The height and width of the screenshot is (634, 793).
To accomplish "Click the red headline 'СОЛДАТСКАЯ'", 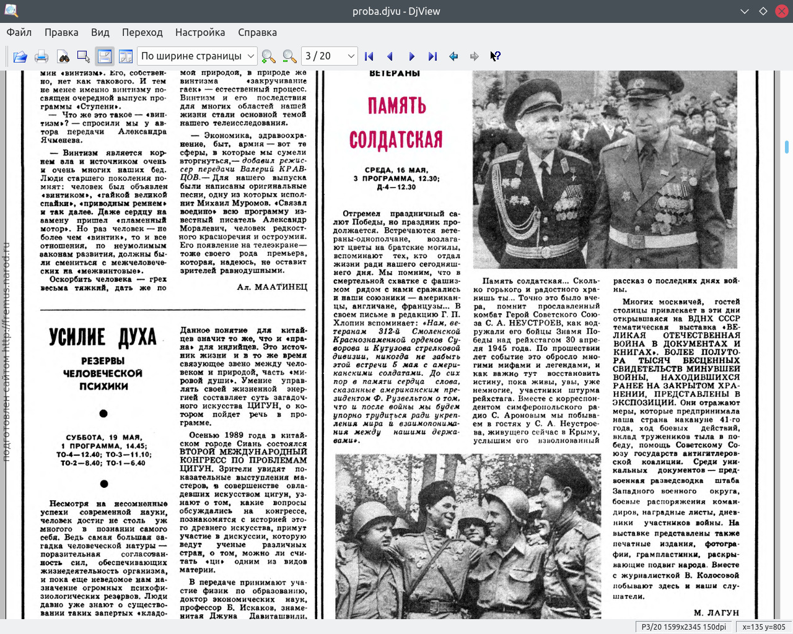I will pos(396,140).
